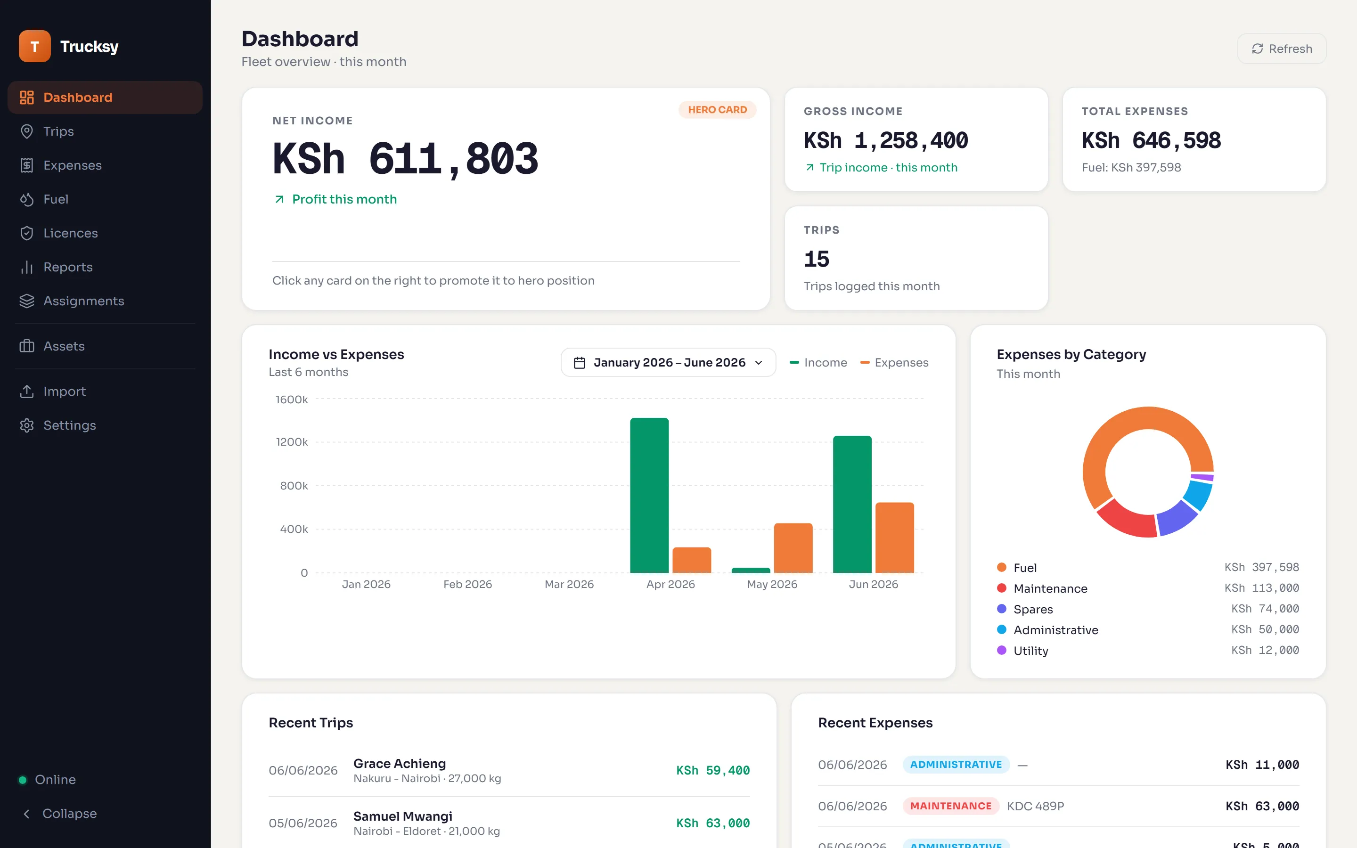The image size is (1357, 848).
Task: Go to the Fuel section
Action: [105, 199]
